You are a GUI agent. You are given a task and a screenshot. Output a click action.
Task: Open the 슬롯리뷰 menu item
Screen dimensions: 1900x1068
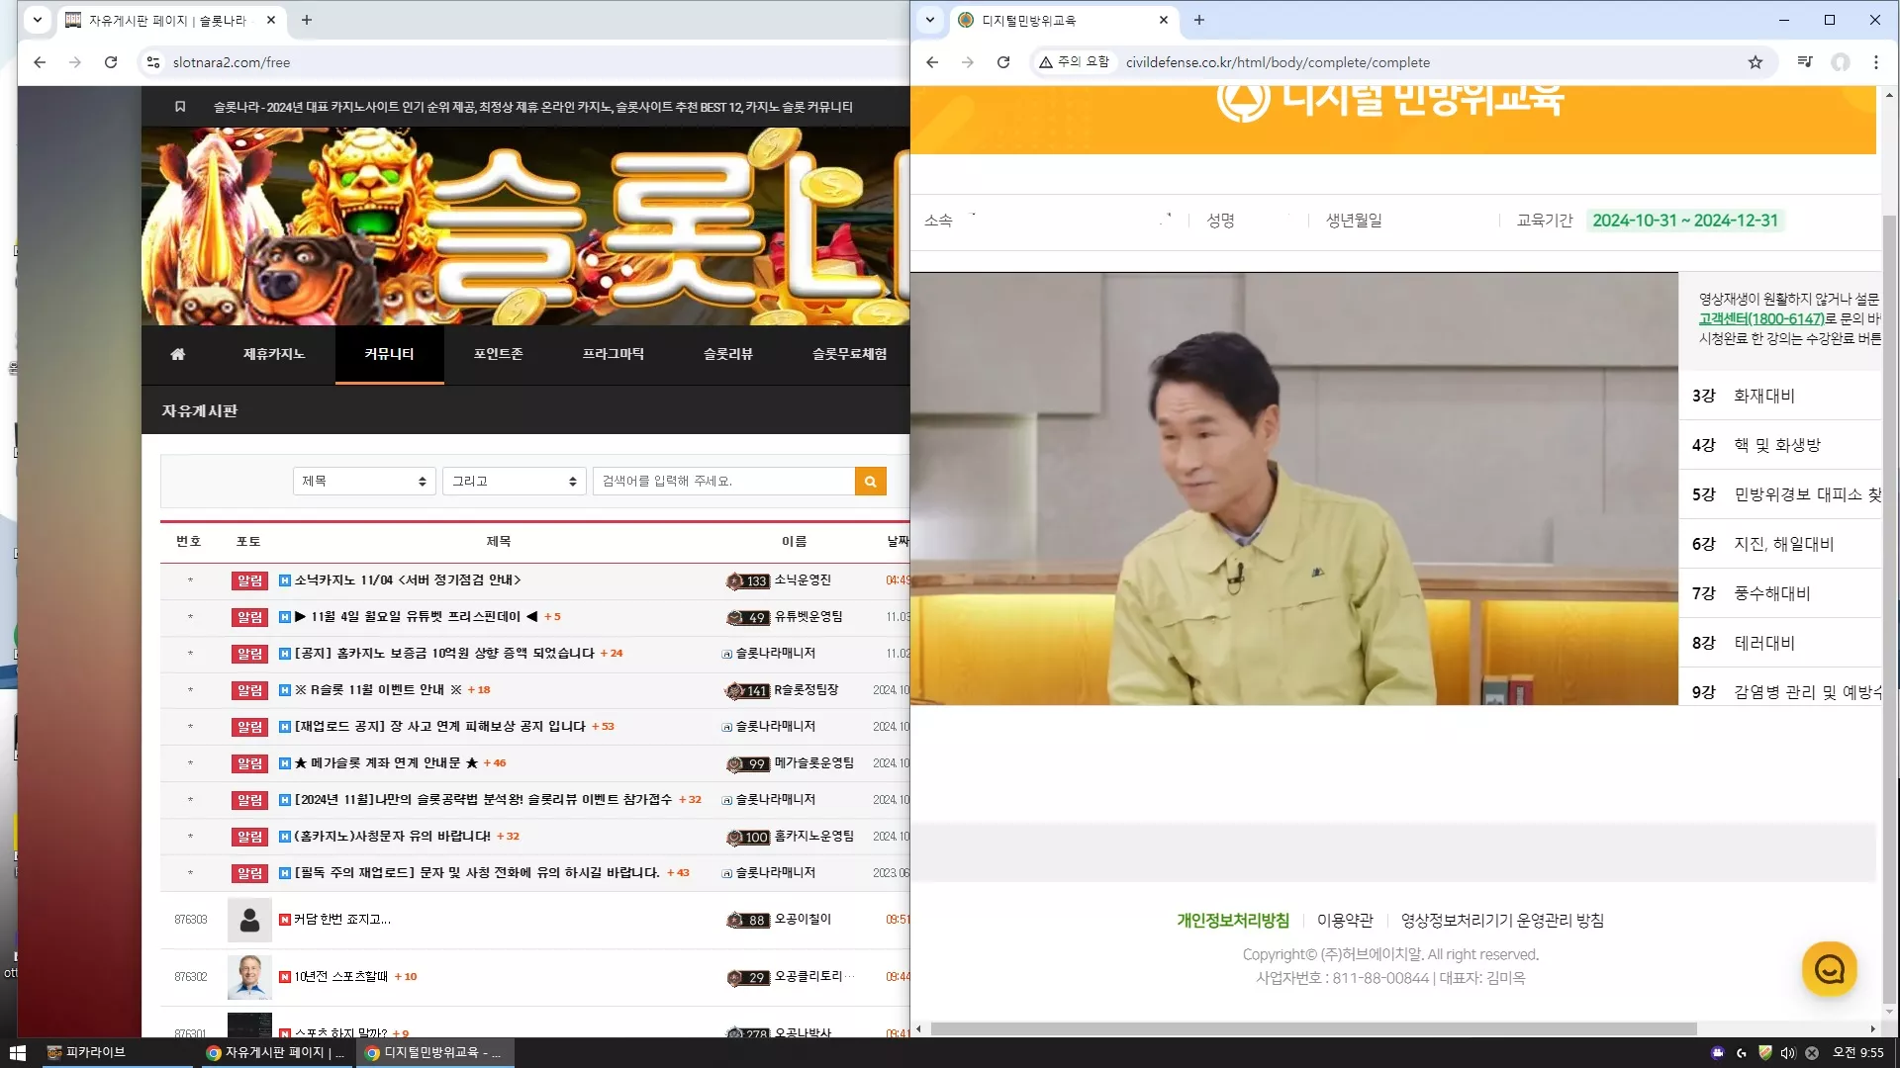click(x=728, y=354)
